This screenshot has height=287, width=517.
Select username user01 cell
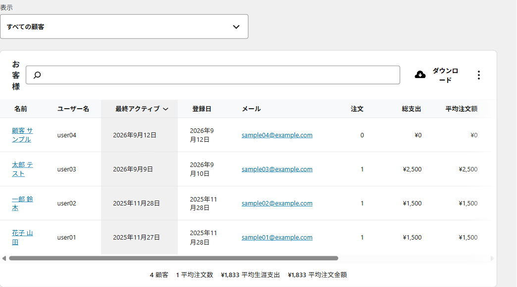66,238
